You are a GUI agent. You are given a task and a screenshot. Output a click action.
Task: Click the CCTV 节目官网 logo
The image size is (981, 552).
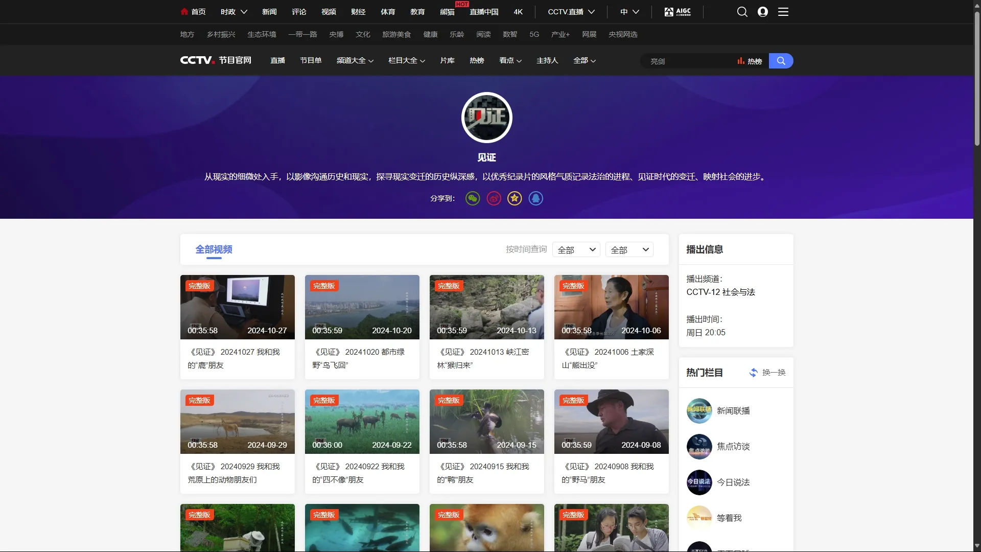(x=216, y=60)
